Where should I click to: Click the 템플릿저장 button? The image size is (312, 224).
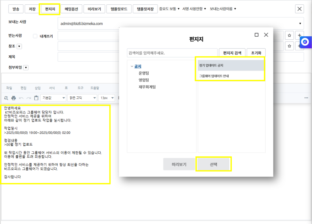pyautogui.click(x=145, y=9)
